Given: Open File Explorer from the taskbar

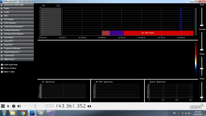Looking at the screenshot, I should point(13,113).
